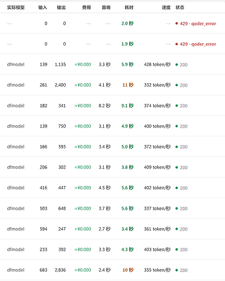Viewport: 225px width, 281px height.
Task: Click the orange 10 秒 duration value
Action: click(128, 270)
